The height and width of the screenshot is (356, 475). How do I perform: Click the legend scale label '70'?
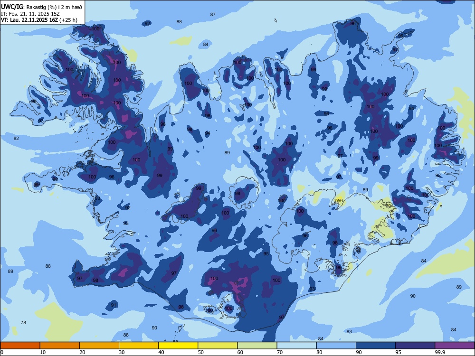pos(280,352)
